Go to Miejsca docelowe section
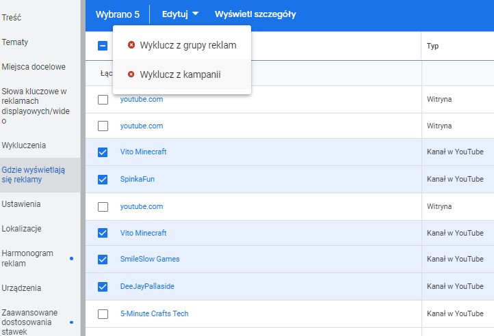The width and height of the screenshot is (494, 336). 34,67
